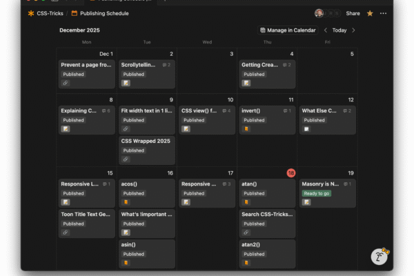Viewport: 414px width, 276px height.
Task: Open the Scrollytellin... entry
Action: click(x=147, y=74)
